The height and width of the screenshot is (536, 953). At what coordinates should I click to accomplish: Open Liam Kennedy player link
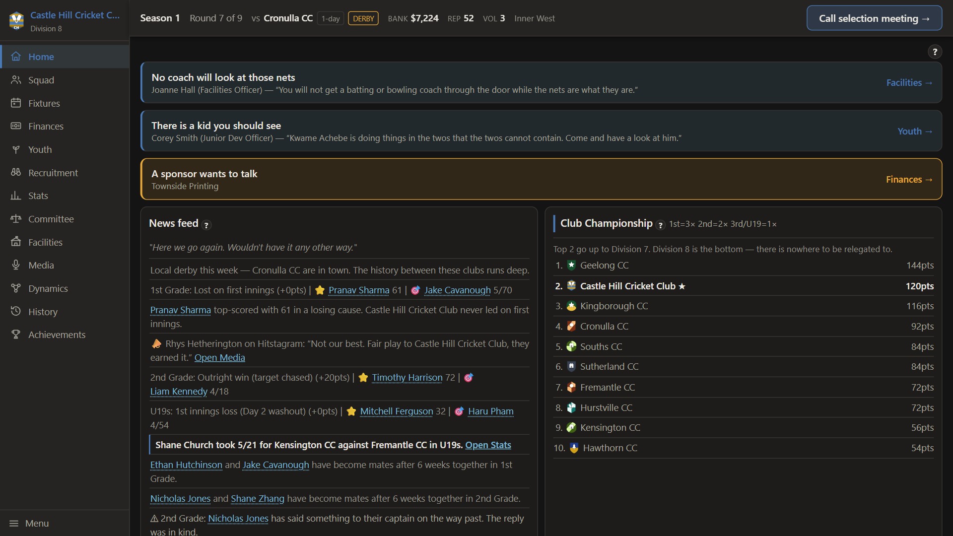179,391
